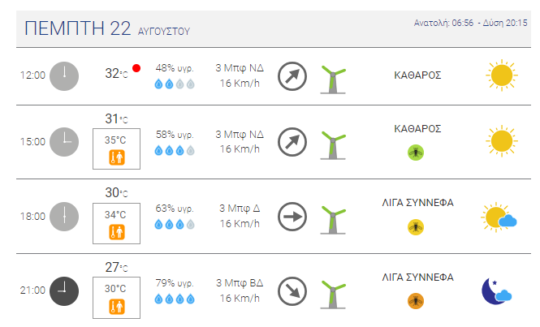Click the 3 Μπφ ΝΔ wind text at 12:00

click(240, 68)
